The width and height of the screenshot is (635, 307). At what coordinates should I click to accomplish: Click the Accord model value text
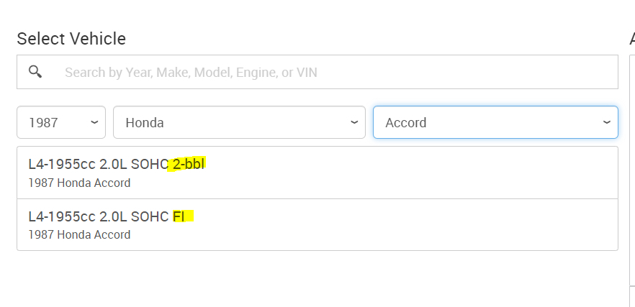pyautogui.click(x=406, y=122)
